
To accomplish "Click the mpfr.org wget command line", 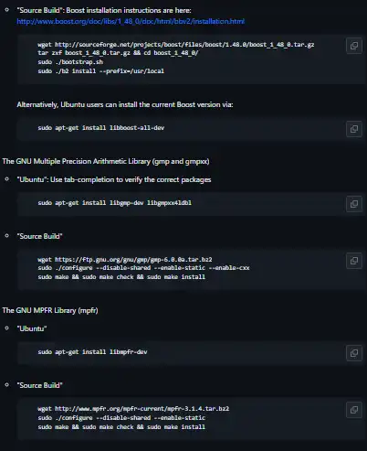I will pyautogui.click(x=133, y=409).
